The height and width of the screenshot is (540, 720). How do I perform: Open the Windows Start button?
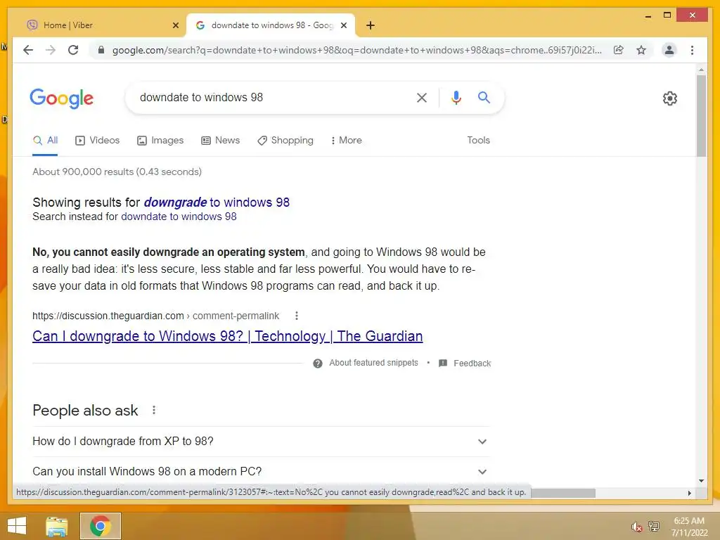(17, 526)
